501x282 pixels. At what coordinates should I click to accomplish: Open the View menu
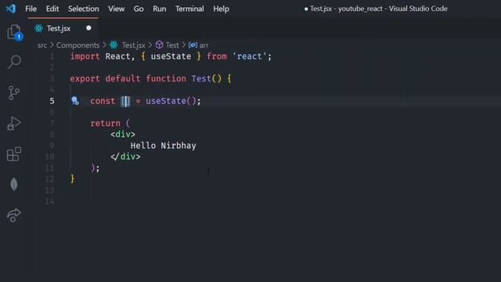(x=117, y=9)
